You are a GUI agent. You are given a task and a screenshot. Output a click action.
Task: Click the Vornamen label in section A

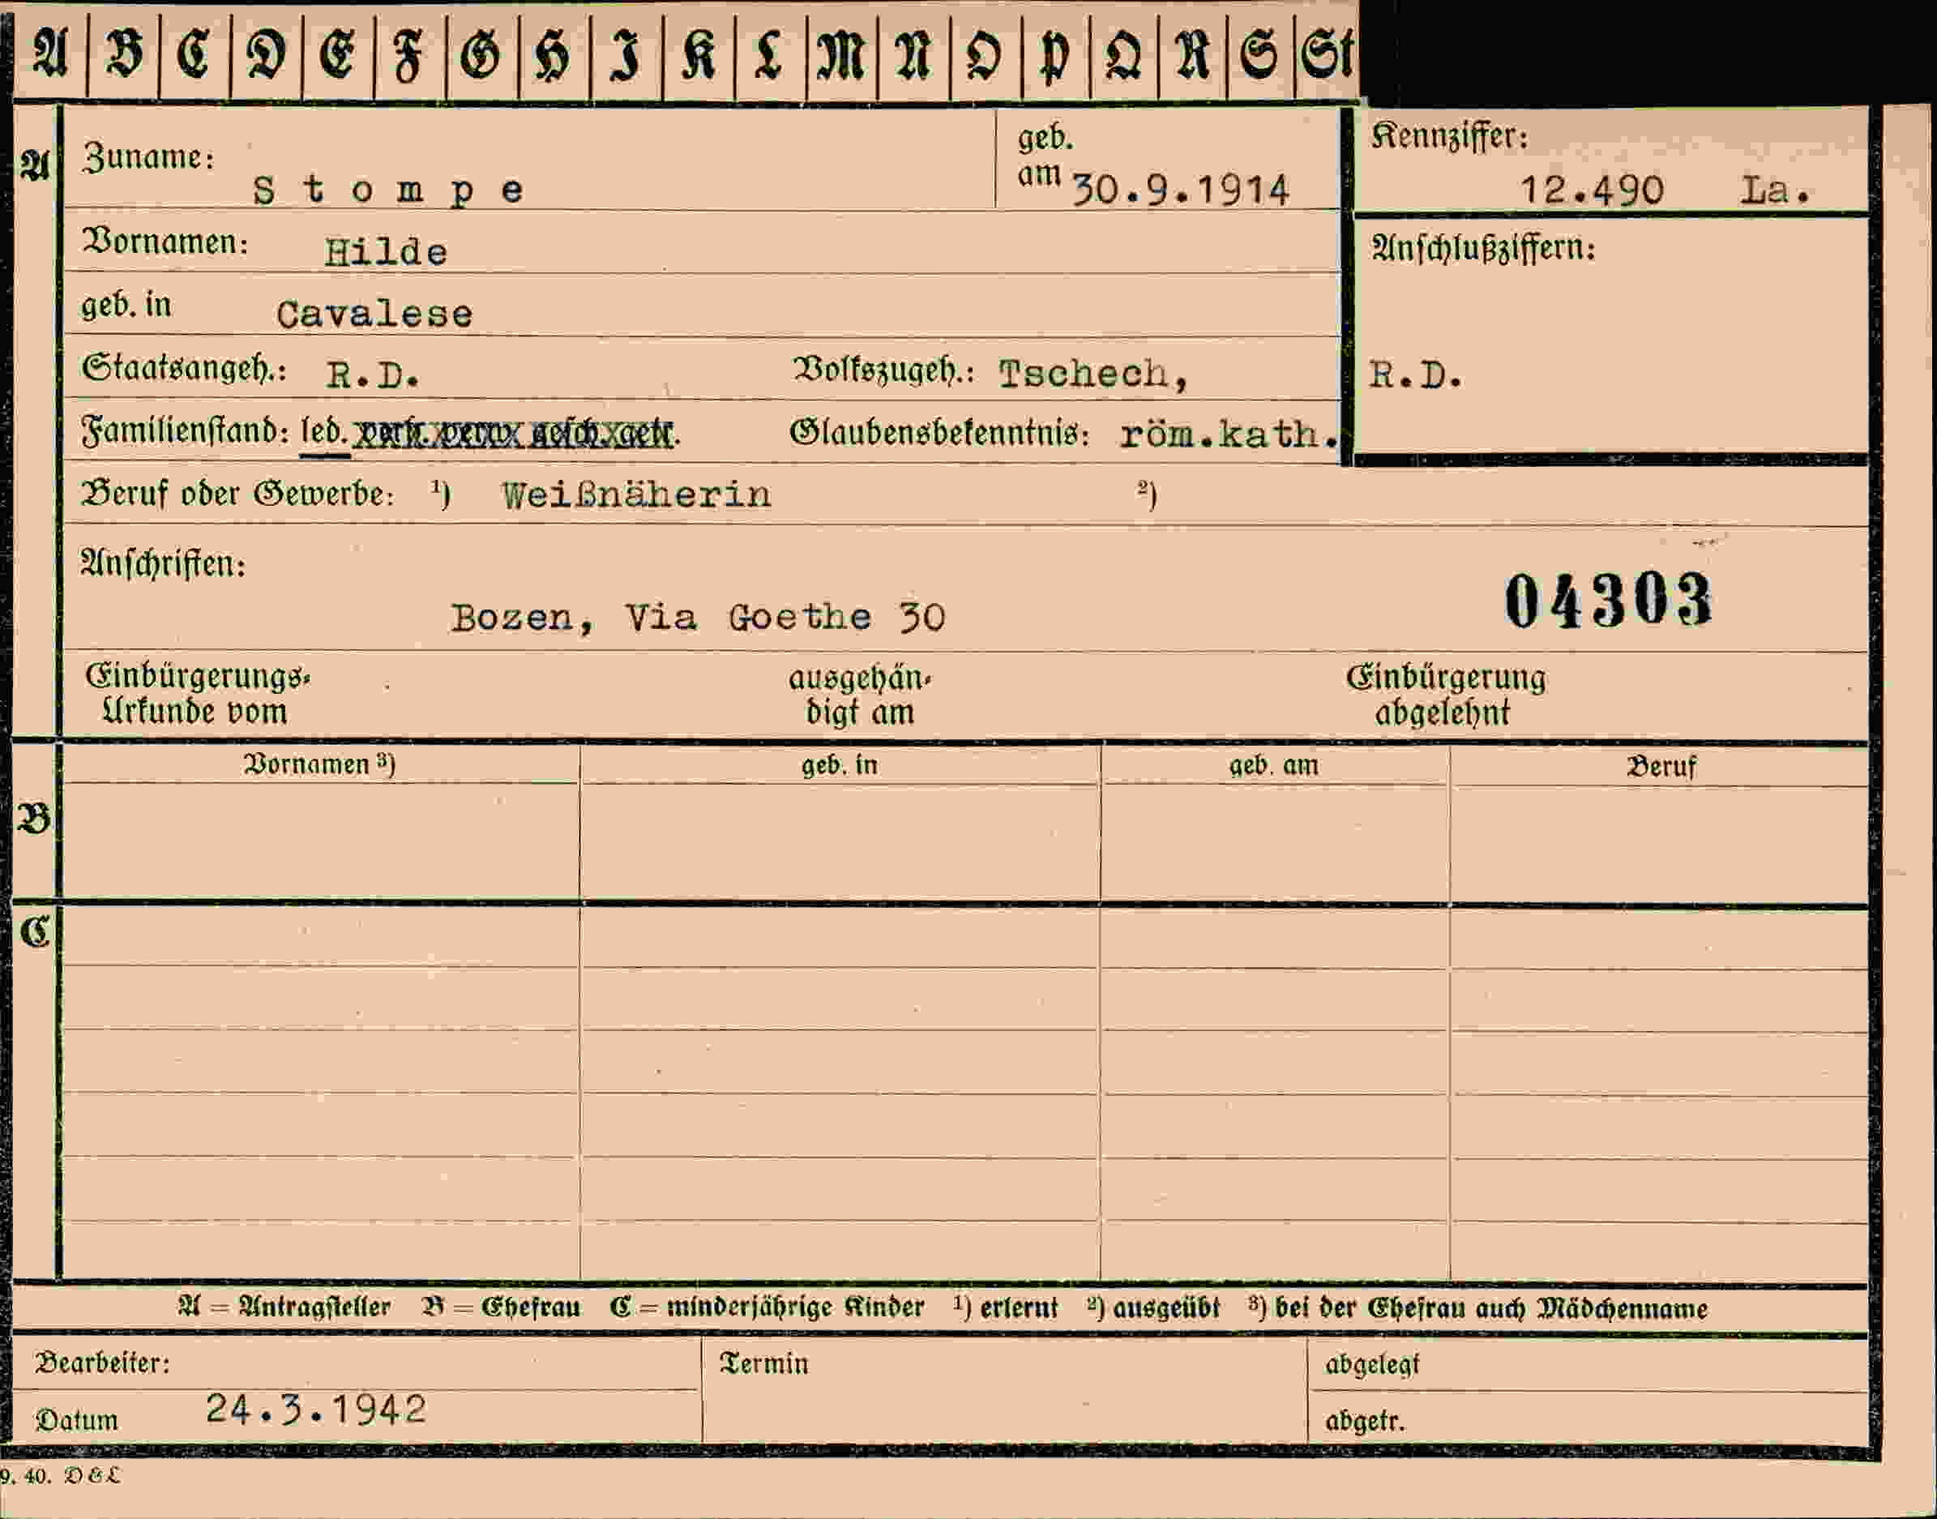tap(165, 241)
